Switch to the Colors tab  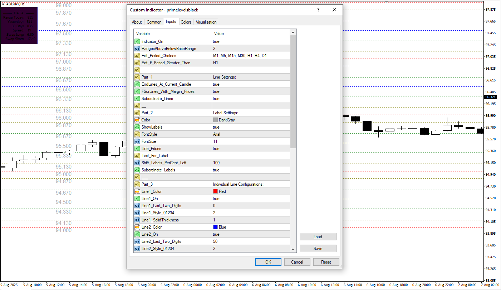[x=186, y=22]
